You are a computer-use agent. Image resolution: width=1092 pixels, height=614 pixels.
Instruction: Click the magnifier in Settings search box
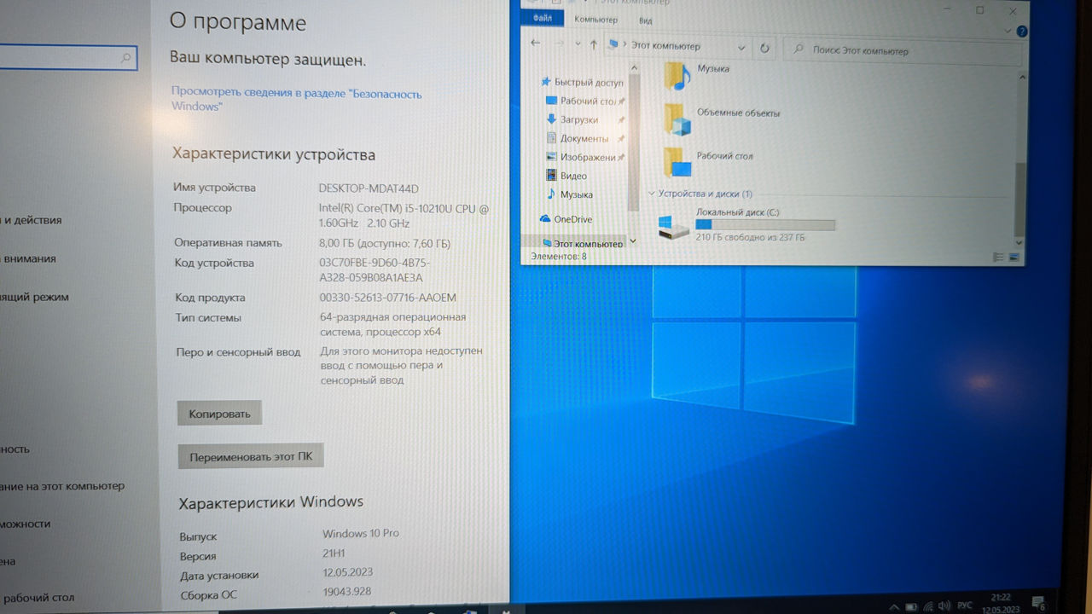click(126, 58)
